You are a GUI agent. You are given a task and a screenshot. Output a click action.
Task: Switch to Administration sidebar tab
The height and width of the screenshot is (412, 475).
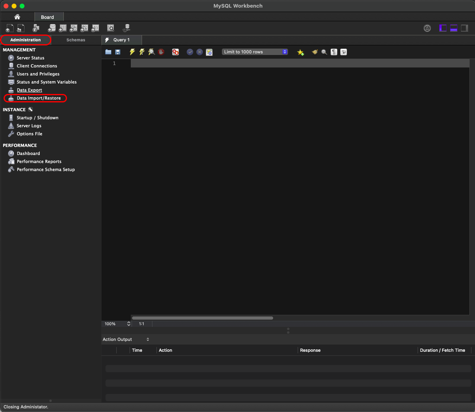point(25,40)
